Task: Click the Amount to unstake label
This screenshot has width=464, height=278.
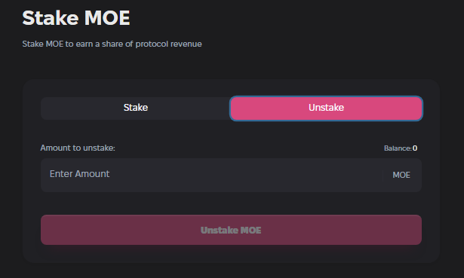Action: (x=78, y=148)
